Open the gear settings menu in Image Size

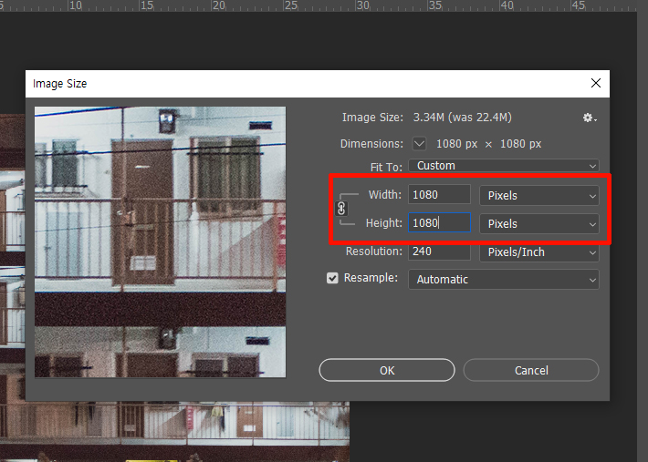tap(590, 118)
